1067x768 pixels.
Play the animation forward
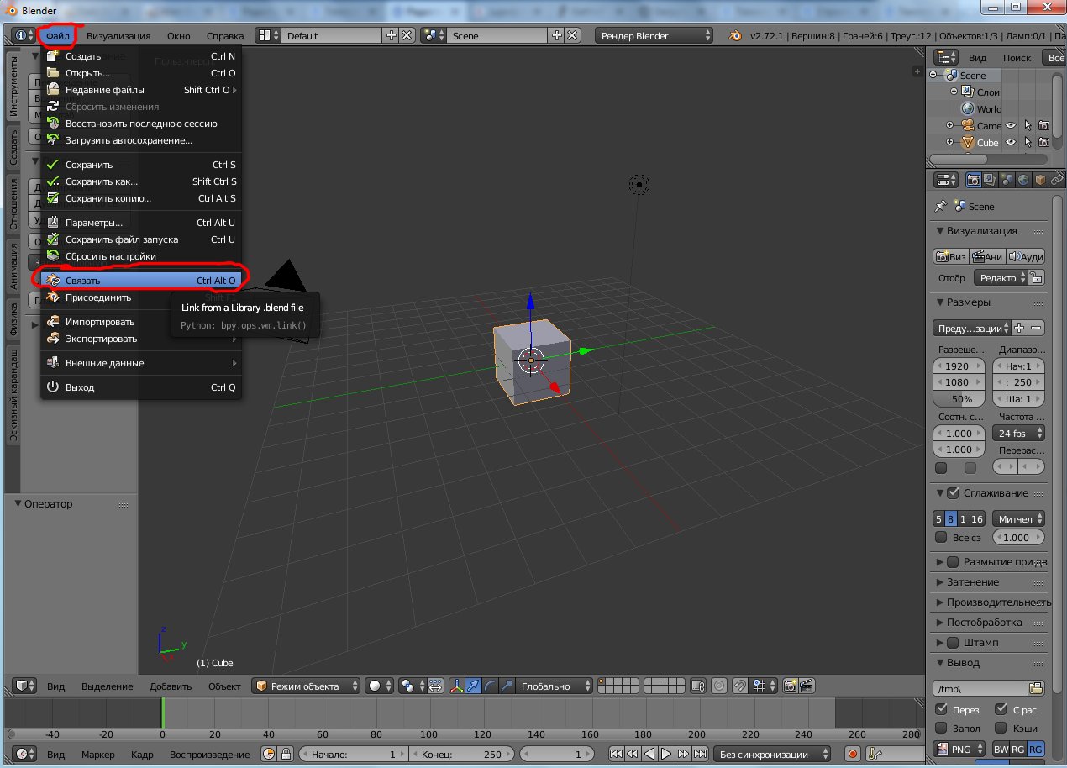(666, 754)
